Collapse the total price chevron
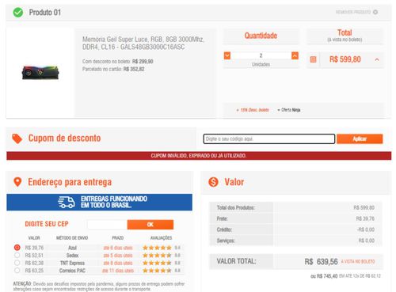 [x=377, y=59]
